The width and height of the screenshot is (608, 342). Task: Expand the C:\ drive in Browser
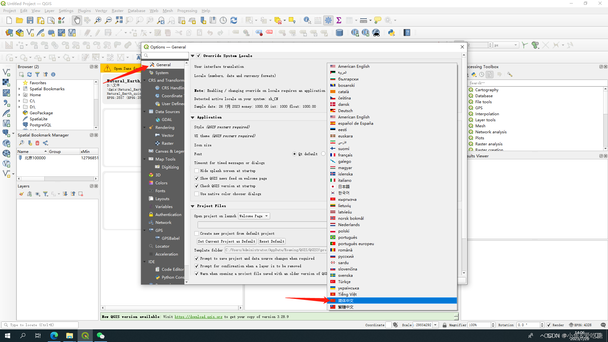(x=19, y=101)
